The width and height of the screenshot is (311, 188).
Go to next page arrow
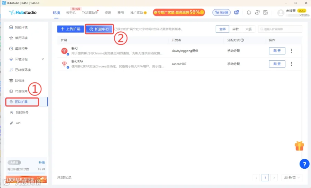[x=274, y=178]
